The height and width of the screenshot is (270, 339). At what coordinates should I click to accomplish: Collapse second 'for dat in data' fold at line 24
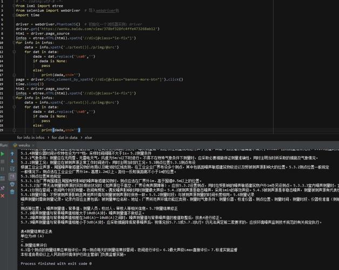(x=14, y=107)
